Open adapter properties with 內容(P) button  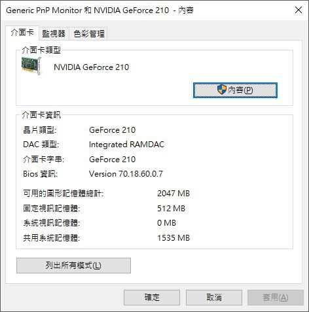tap(235, 90)
